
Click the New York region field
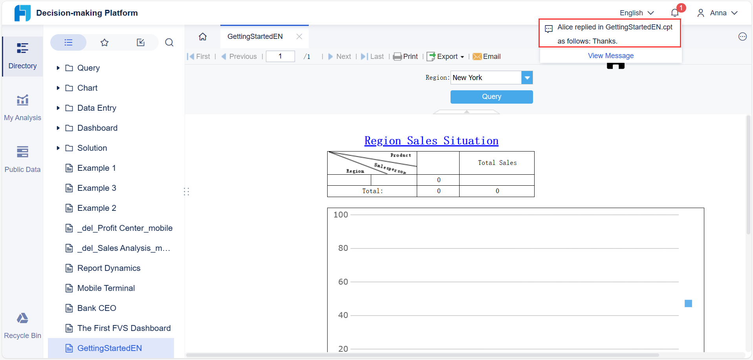tap(486, 78)
